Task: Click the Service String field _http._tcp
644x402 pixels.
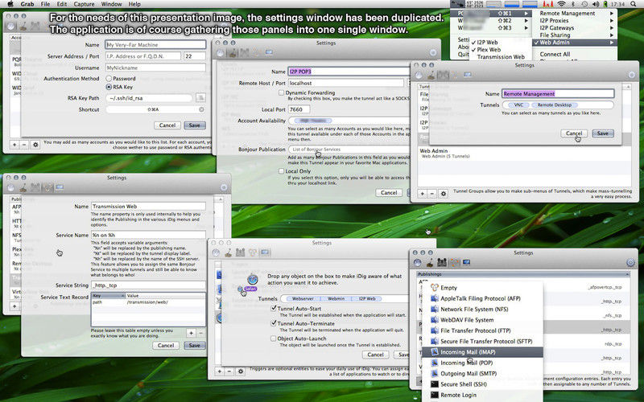Action: click(x=148, y=285)
